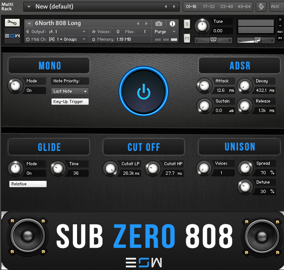Click the CUT OFF section header
The image size is (284, 270).
(144, 147)
